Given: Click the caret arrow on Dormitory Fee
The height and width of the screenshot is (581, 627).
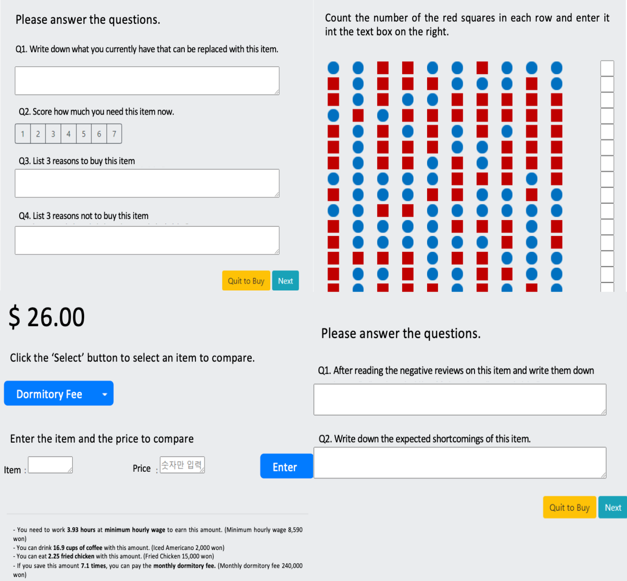Looking at the screenshot, I should [105, 394].
